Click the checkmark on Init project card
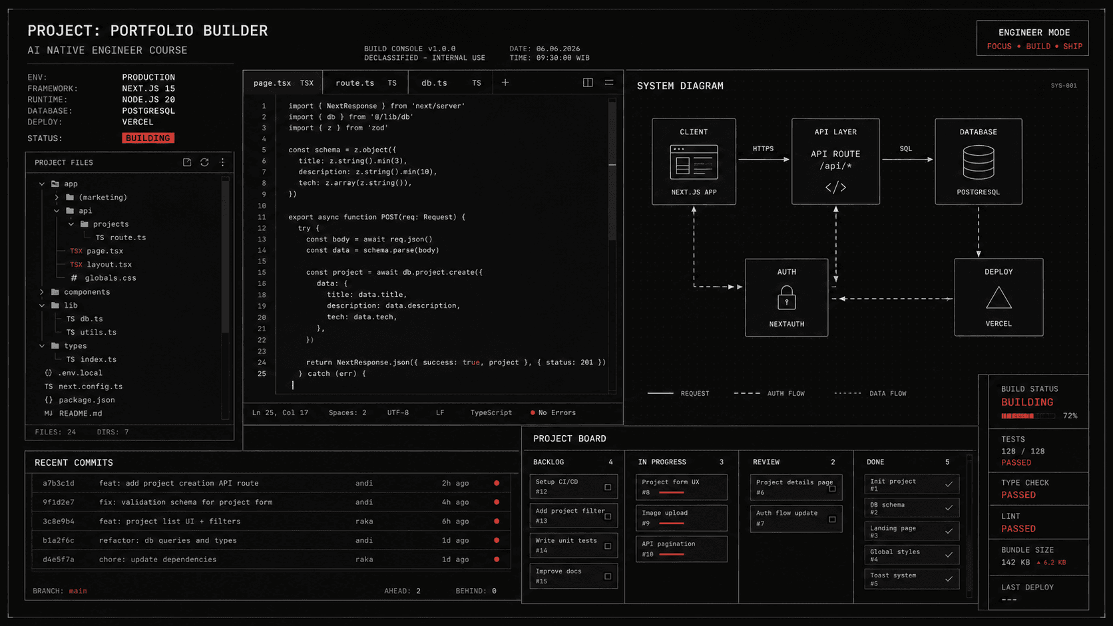The height and width of the screenshot is (626, 1113). click(949, 484)
